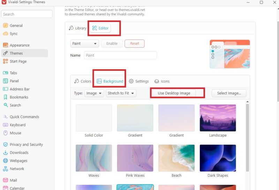The image size is (279, 190).
Task: Open the Type Image dropdown
Action: tap(94, 93)
